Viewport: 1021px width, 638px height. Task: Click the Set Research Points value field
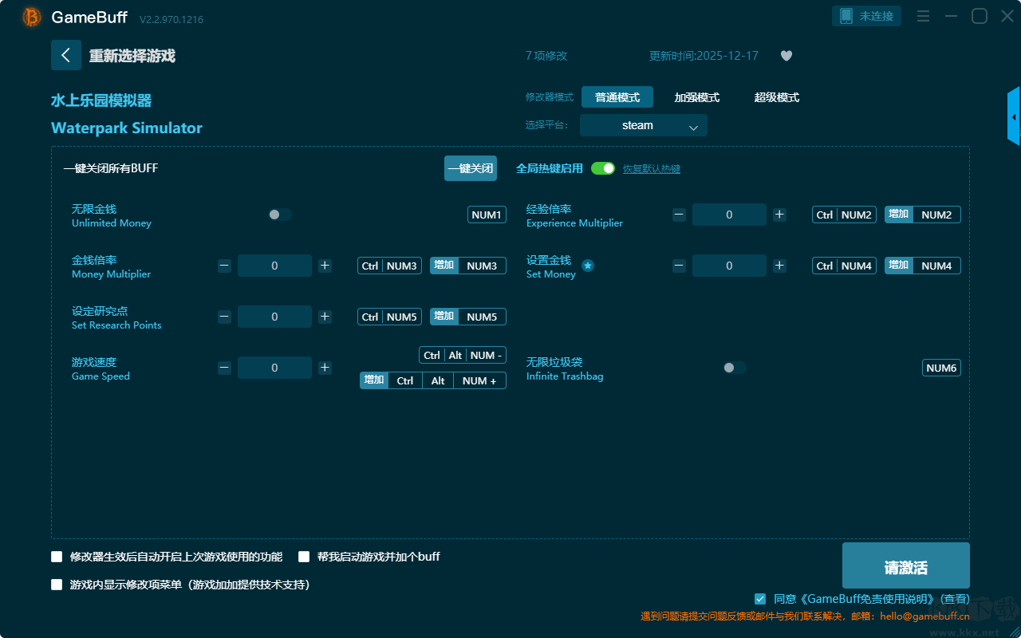coord(274,317)
